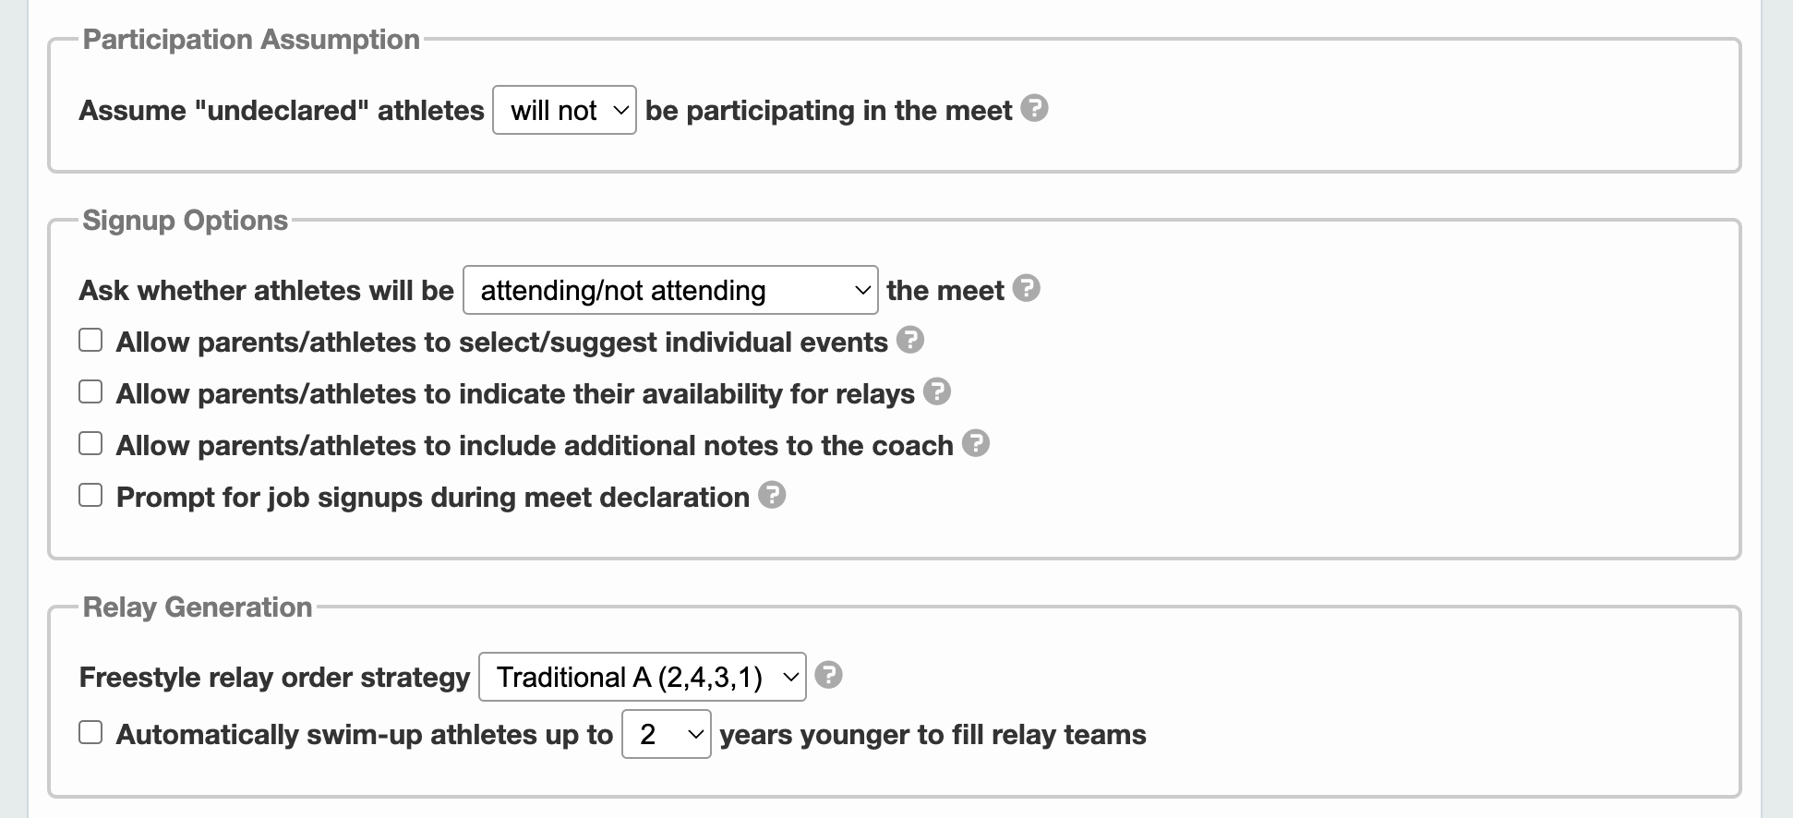
Task: Check the additional notes to coach box
Action: (90, 444)
